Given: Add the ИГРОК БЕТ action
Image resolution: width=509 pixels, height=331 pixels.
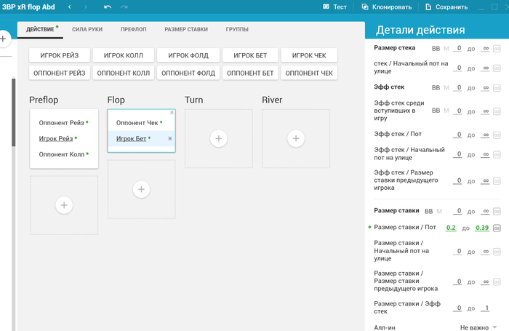Looking at the screenshot, I should click(250, 55).
